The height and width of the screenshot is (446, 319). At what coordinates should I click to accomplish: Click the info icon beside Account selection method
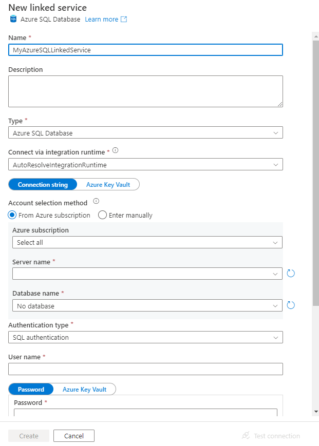click(96, 201)
